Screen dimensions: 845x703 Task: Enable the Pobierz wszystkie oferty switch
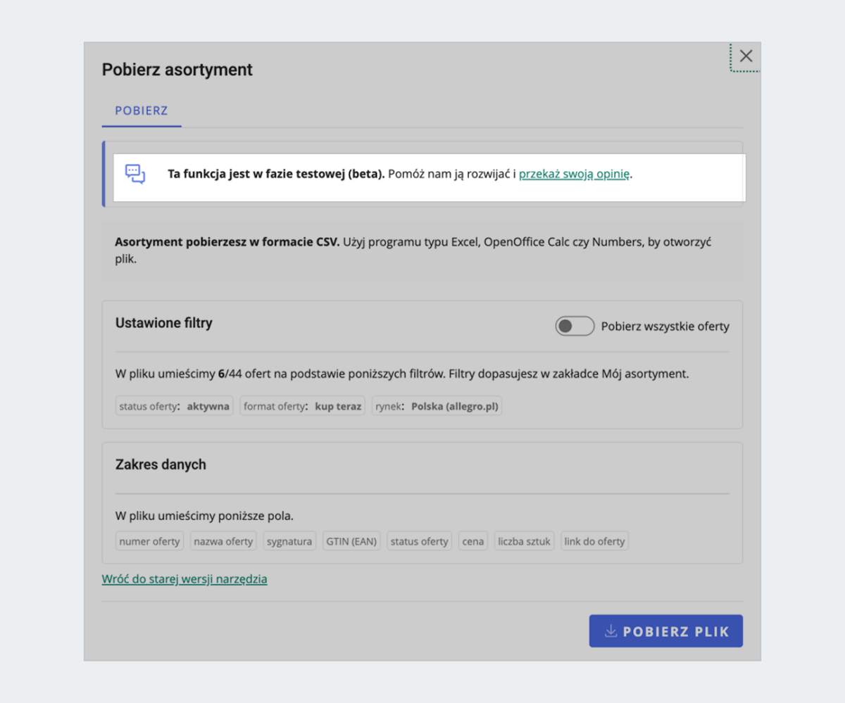tap(575, 326)
